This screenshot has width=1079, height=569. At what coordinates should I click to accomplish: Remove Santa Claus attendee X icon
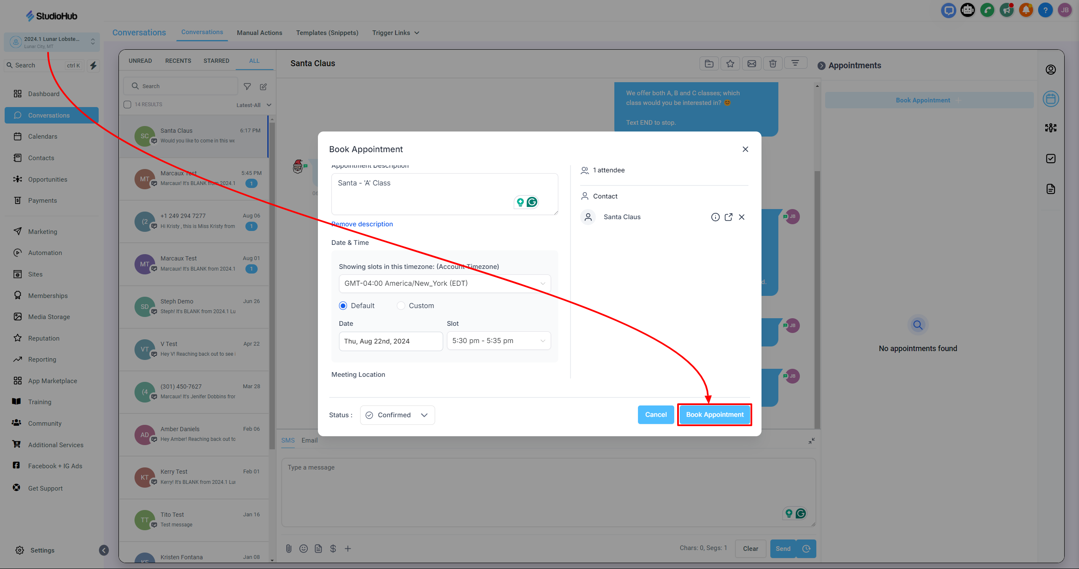pos(742,217)
